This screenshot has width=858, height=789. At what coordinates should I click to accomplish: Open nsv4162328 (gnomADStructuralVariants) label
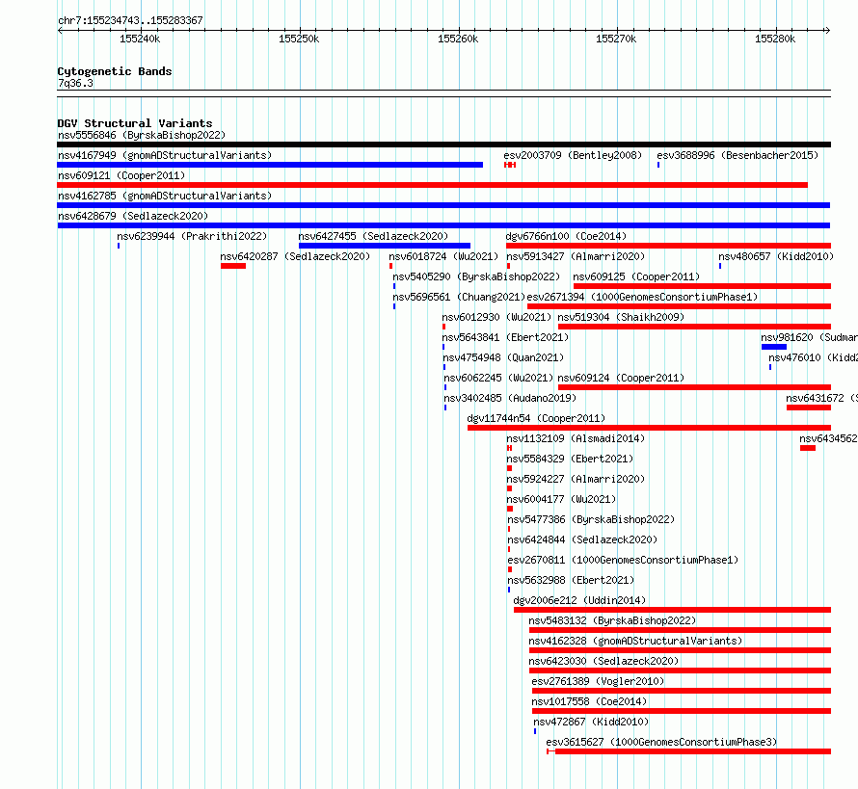635,641
